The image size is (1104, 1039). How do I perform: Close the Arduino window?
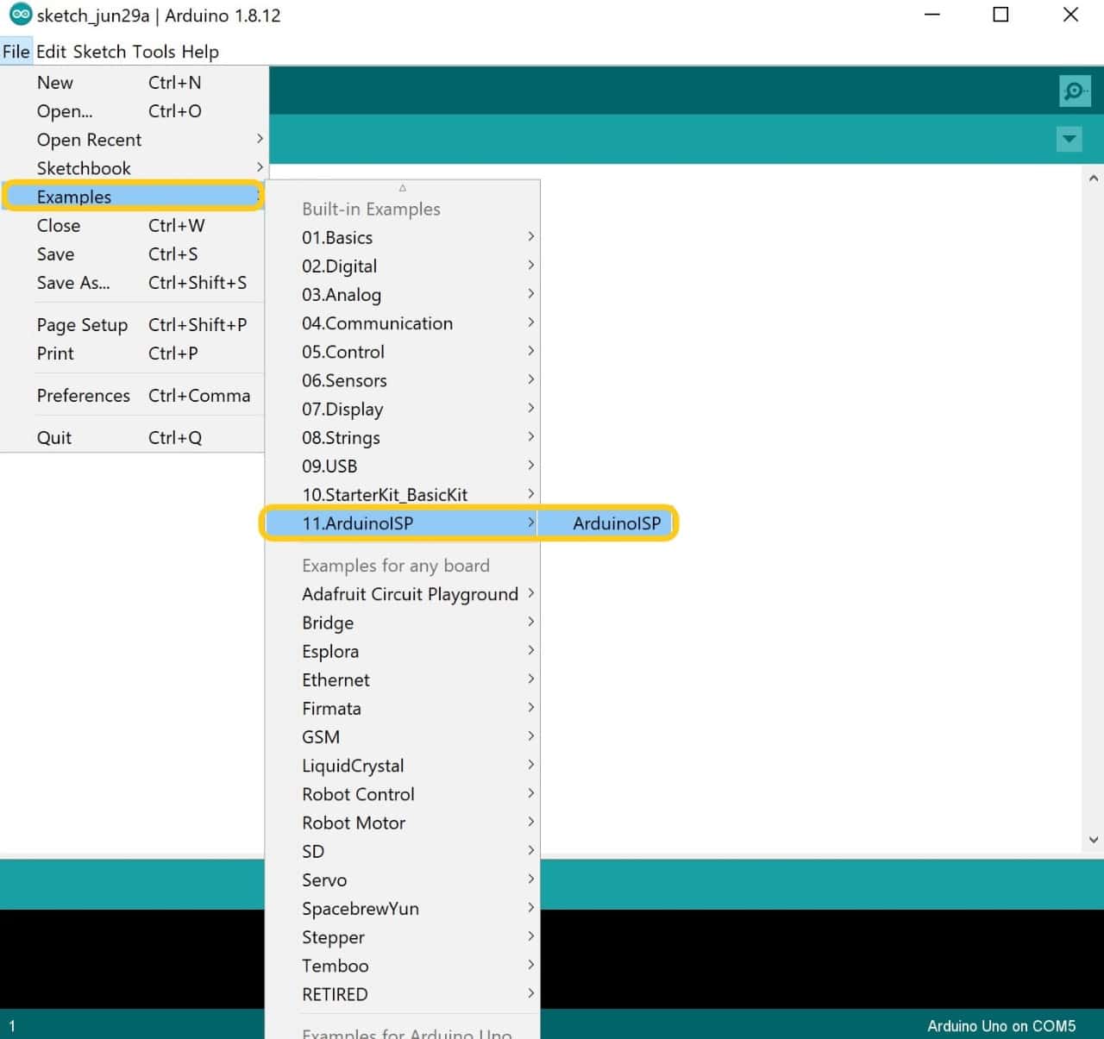click(1070, 15)
